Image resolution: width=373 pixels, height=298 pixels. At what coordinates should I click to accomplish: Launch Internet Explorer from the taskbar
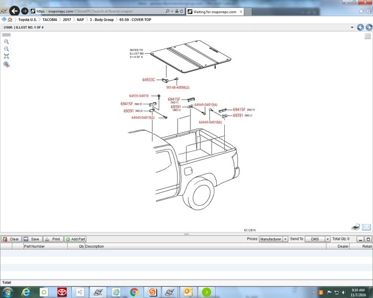(x=26, y=293)
